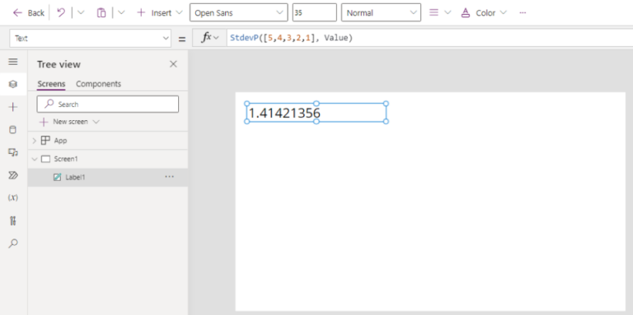Click the Paste clipboard icon
633x315 pixels.
click(x=101, y=13)
